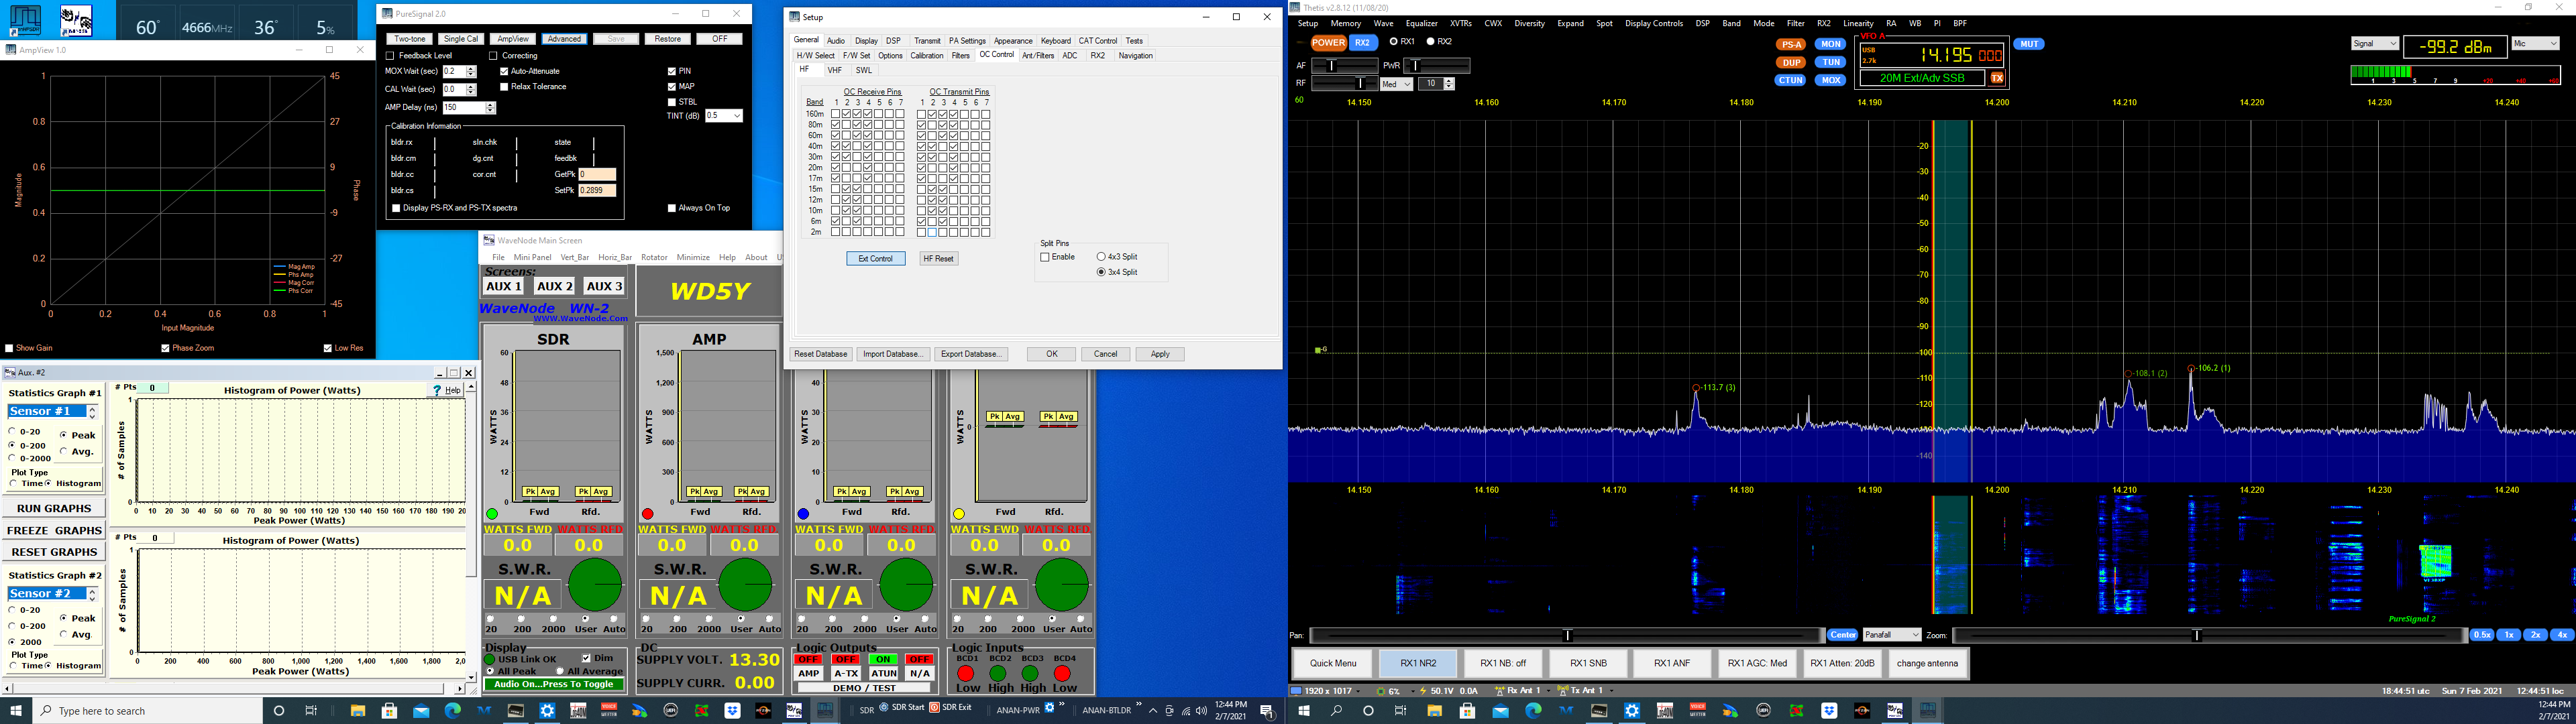This screenshot has width=2576, height=724.
Task: Click volume speaker icon in system tray
Action: [x=1201, y=711]
